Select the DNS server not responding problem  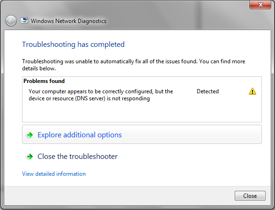101,95
